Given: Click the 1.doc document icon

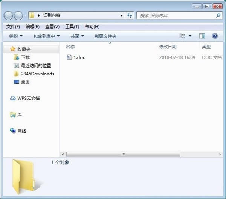Looking at the screenshot, I should (69, 57).
